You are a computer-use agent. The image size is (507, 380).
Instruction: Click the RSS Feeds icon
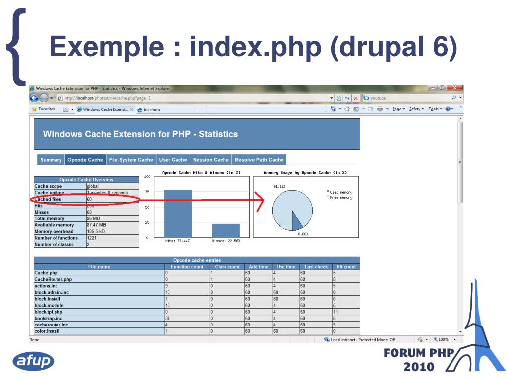[356, 109]
